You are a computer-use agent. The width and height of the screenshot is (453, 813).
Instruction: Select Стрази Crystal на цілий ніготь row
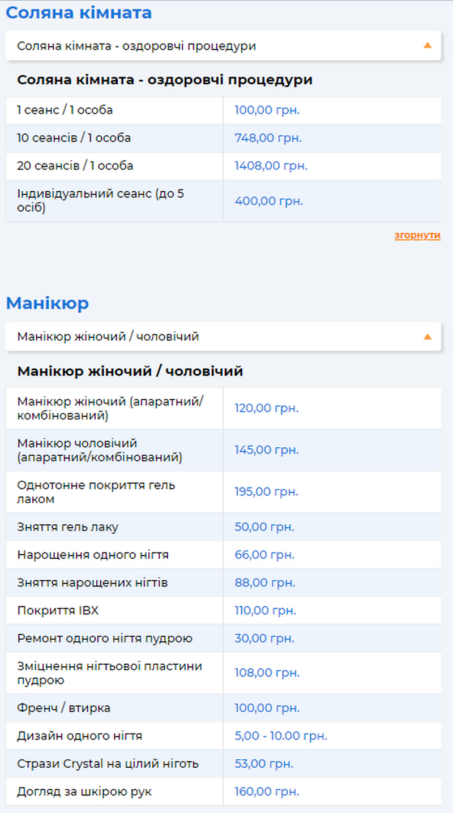tap(108, 764)
